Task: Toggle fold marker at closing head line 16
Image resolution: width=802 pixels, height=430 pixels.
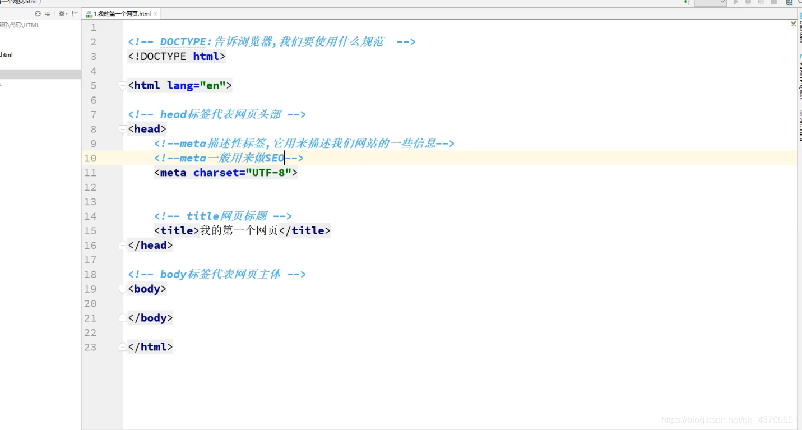Action: tap(123, 246)
